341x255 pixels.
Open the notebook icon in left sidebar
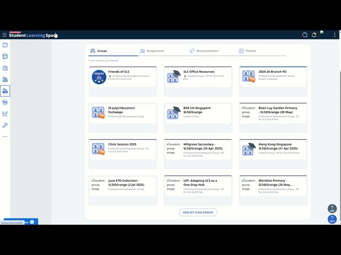(5, 56)
